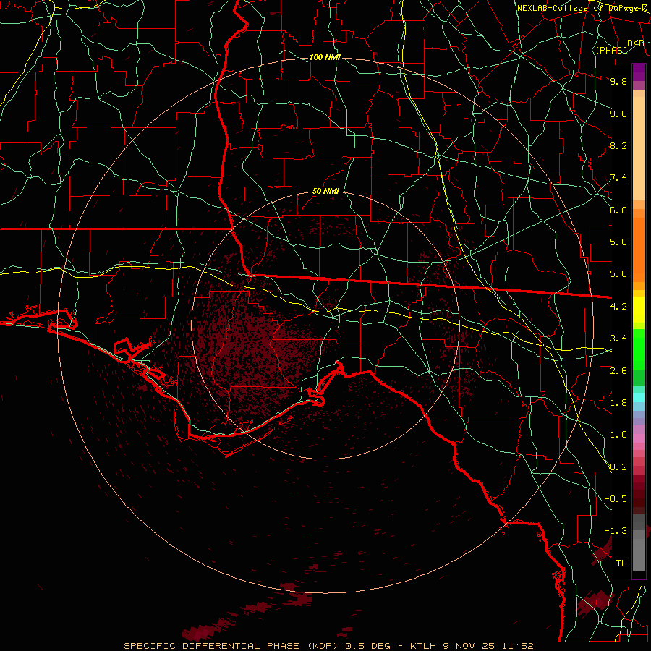Click the 9.8 value on the scale

618,81
